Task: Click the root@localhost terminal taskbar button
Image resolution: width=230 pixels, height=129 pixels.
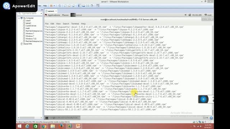Action: pos(63,118)
